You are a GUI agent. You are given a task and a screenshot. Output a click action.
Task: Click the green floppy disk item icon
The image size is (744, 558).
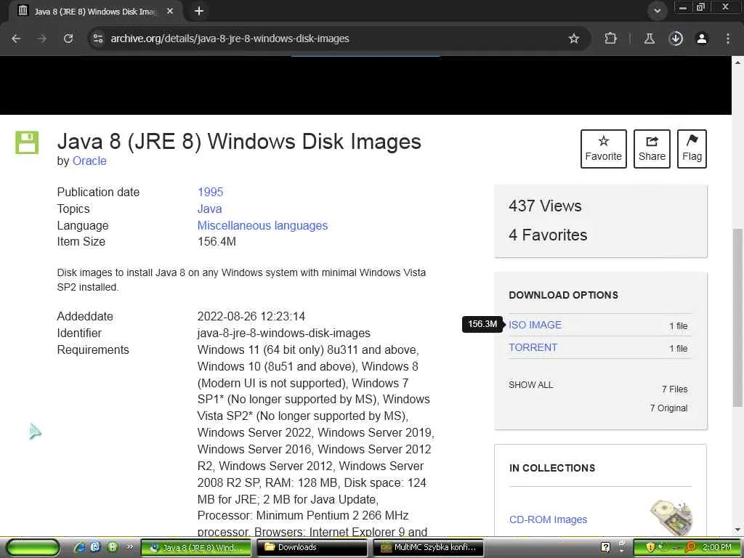click(x=27, y=142)
